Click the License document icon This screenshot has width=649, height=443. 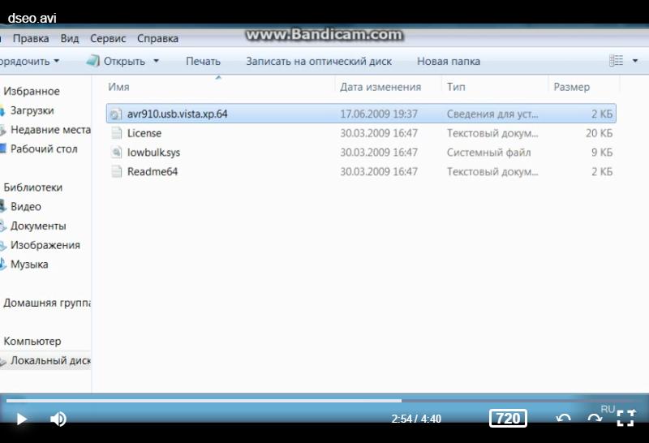click(x=117, y=133)
